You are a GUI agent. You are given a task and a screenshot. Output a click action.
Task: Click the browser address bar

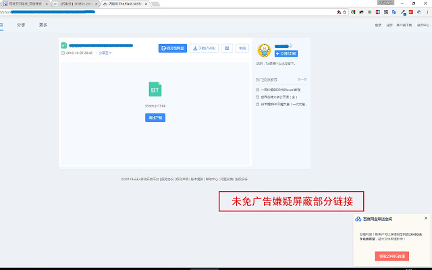(168, 12)
